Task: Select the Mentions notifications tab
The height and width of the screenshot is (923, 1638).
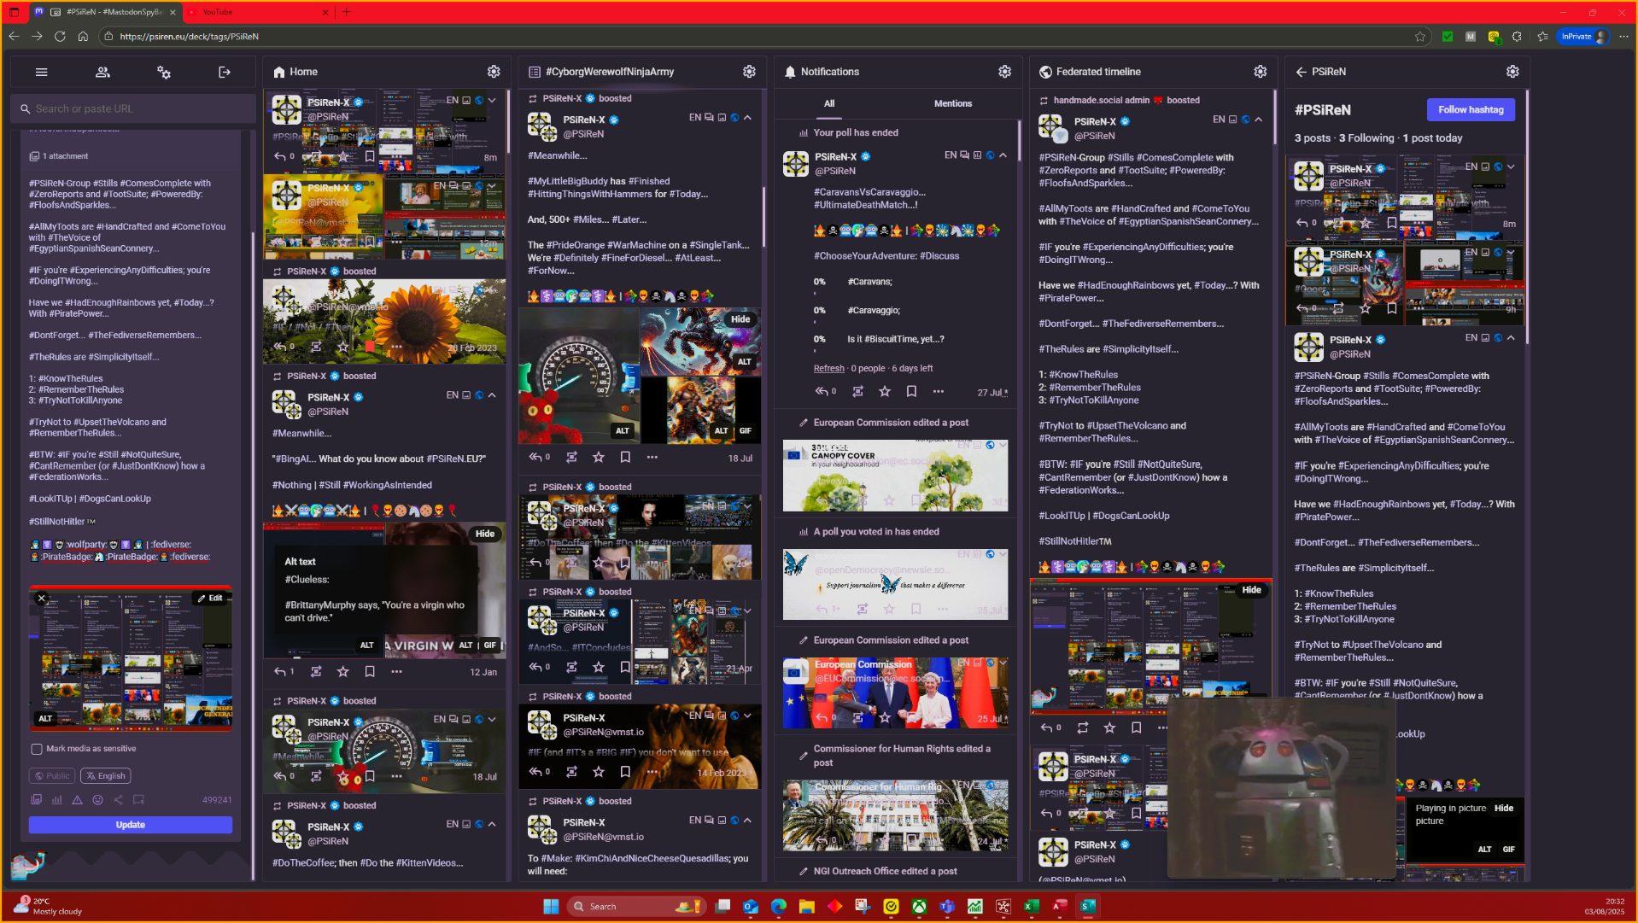Action: click(x=952, y=103)
